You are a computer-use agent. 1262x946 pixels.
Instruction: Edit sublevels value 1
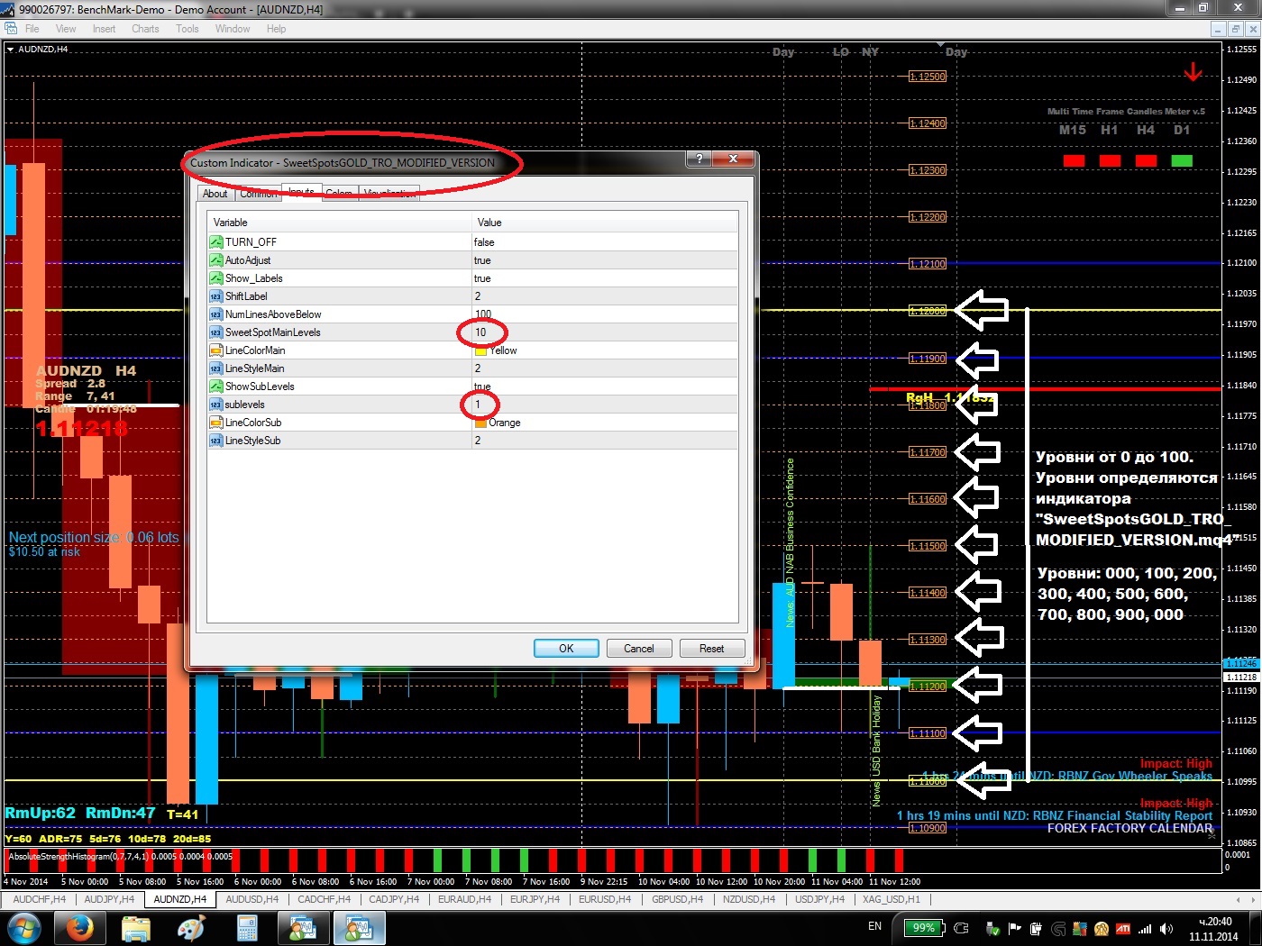point(605,404)
